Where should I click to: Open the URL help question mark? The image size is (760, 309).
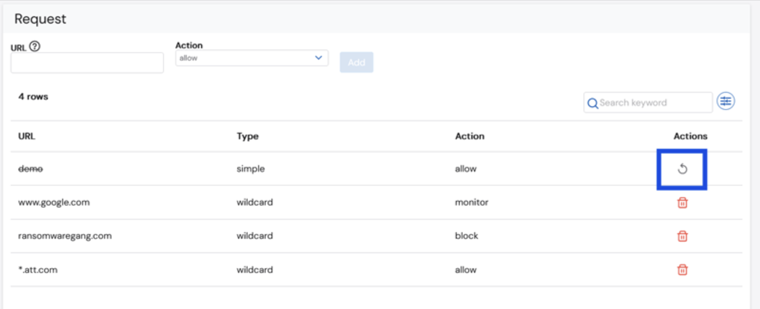35,46
